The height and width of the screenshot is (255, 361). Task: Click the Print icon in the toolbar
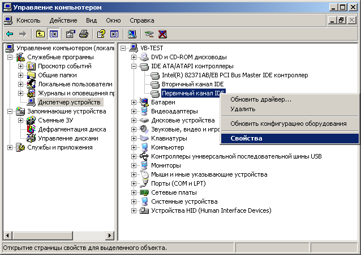pyautogui.click(x=84, y=34)
